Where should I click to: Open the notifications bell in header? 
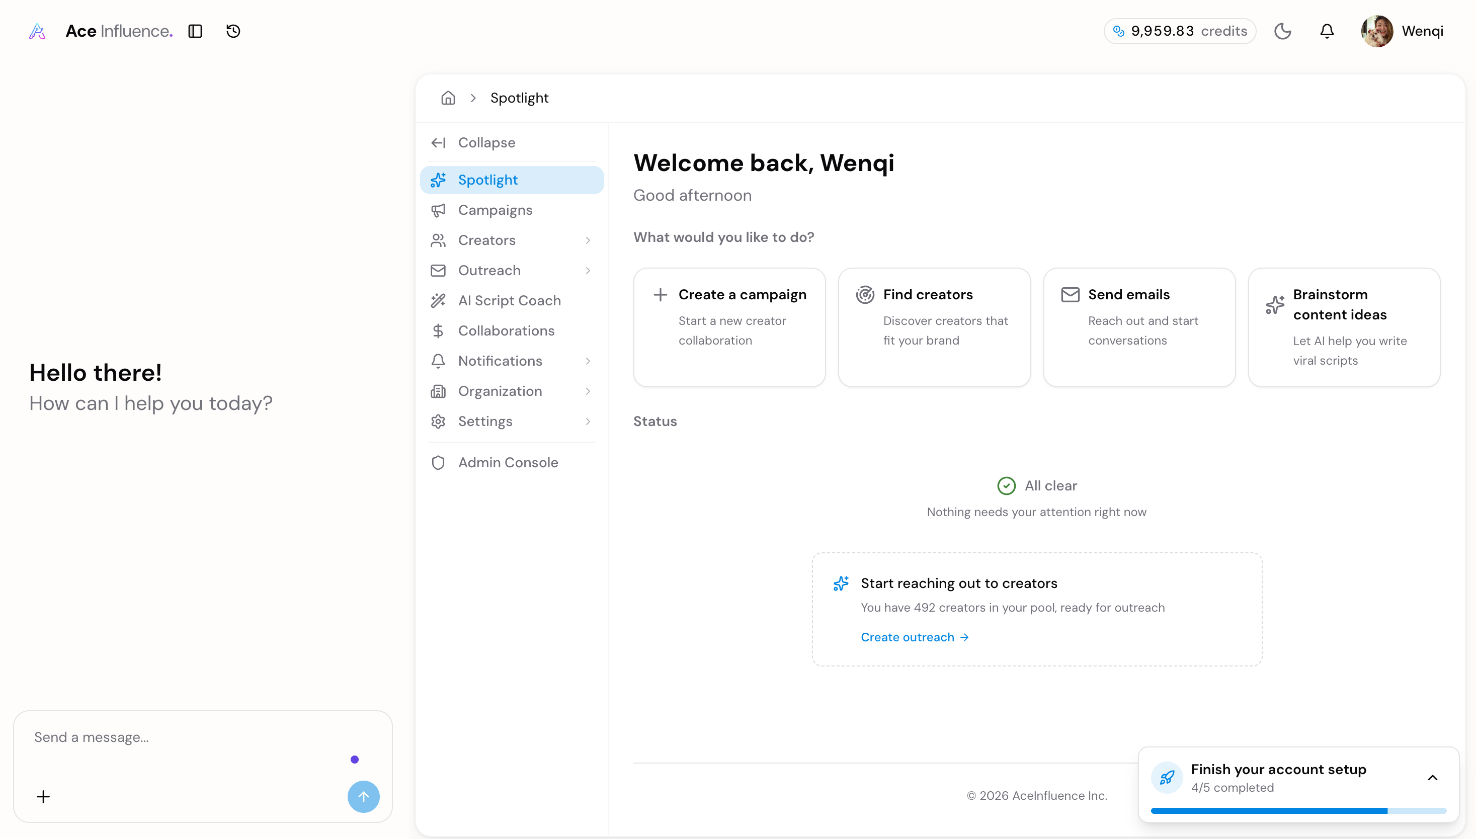click(1327, 31)
